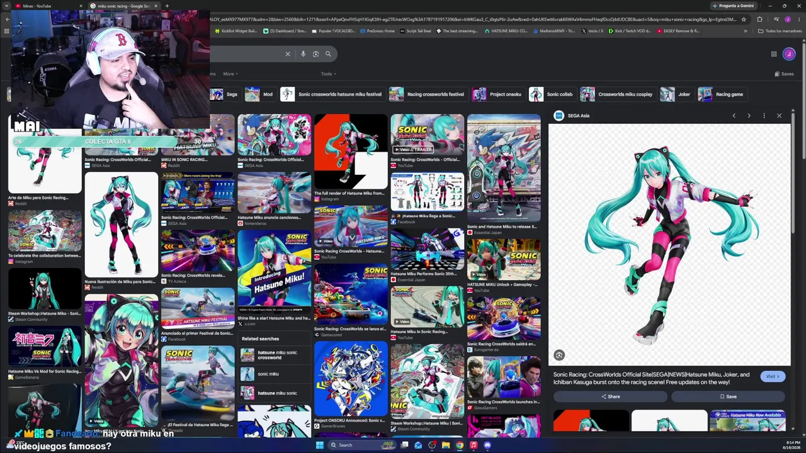Choose the Project onsoku chip
This screenshot has height=453, width=806.
coord(499,94)
